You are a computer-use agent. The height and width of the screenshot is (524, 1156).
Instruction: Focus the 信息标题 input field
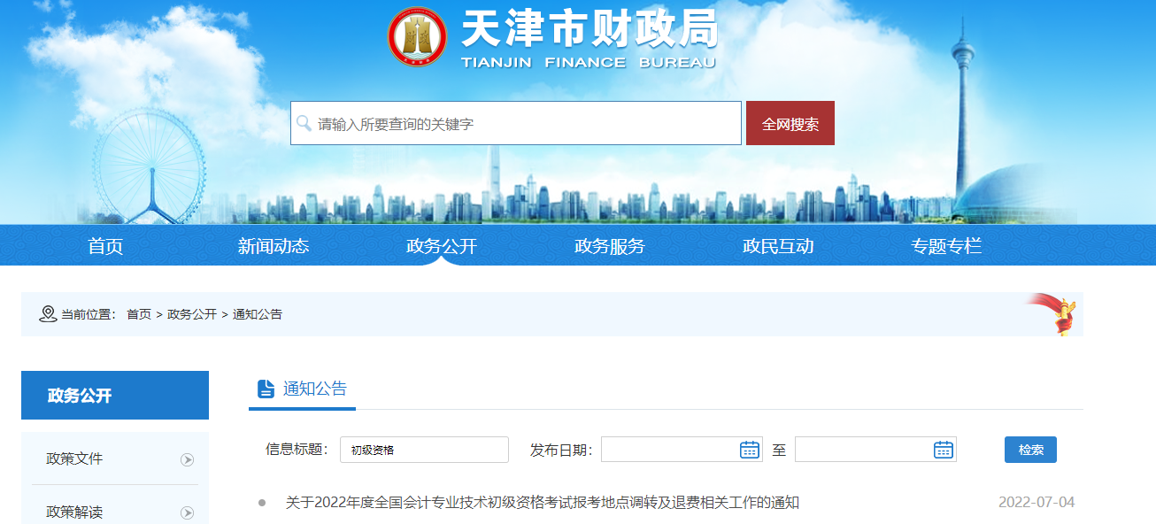[424, 450]
